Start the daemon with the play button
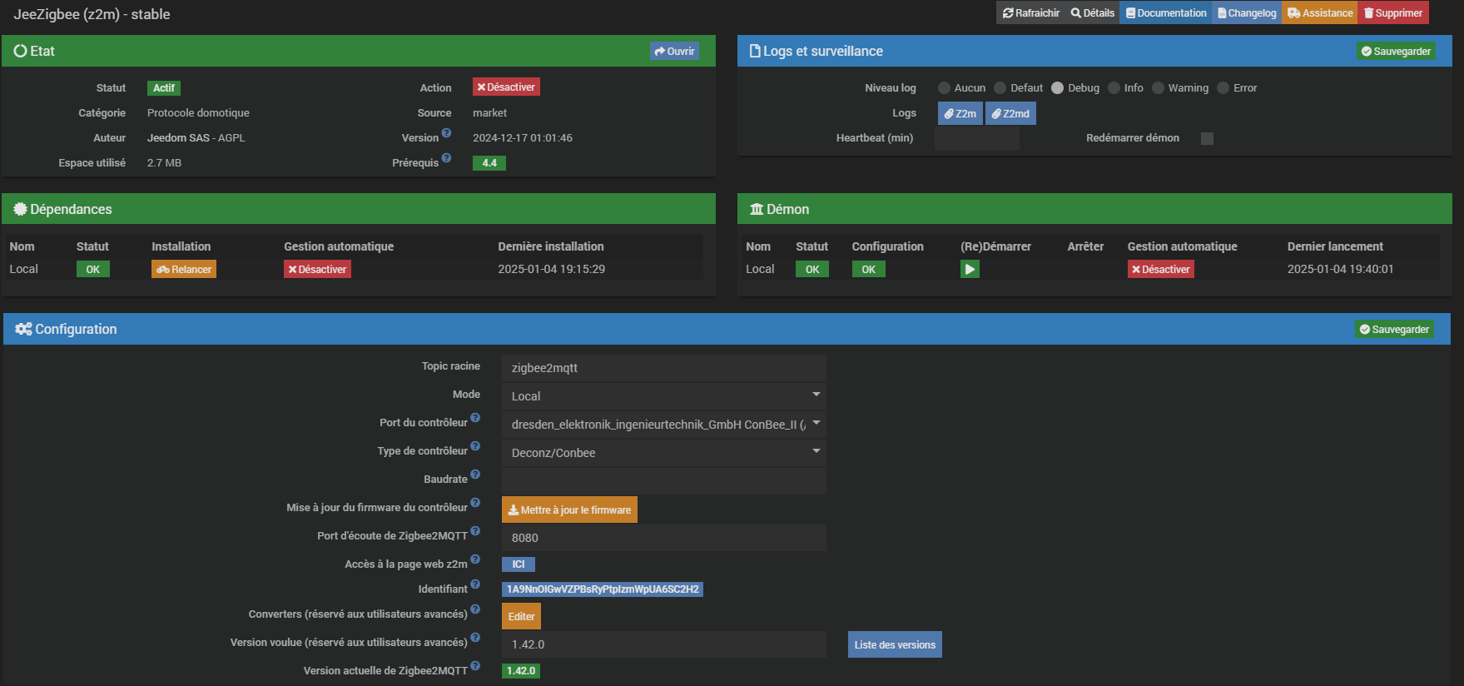Screen dimensions: 1464x686 coord(970,269)
